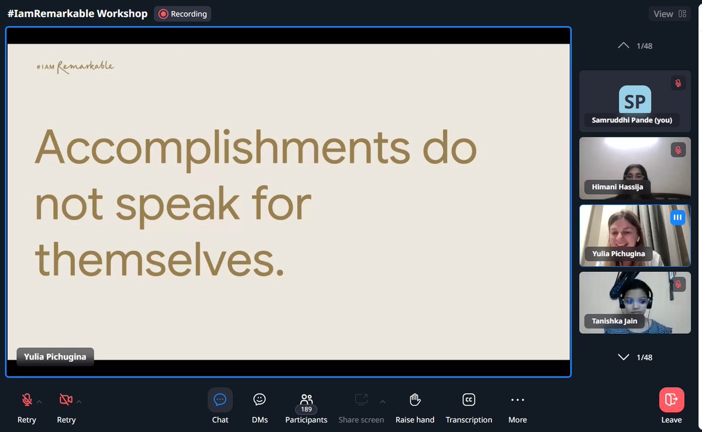
Task: Select Himani Hassija video tile
Action: click(x=635, y=168)
